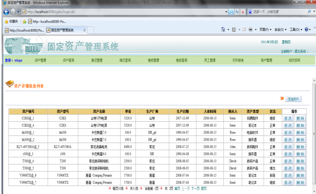Click the 添加资产 button
The width and height of the screenshot is (316, 194).
[293, 99]
